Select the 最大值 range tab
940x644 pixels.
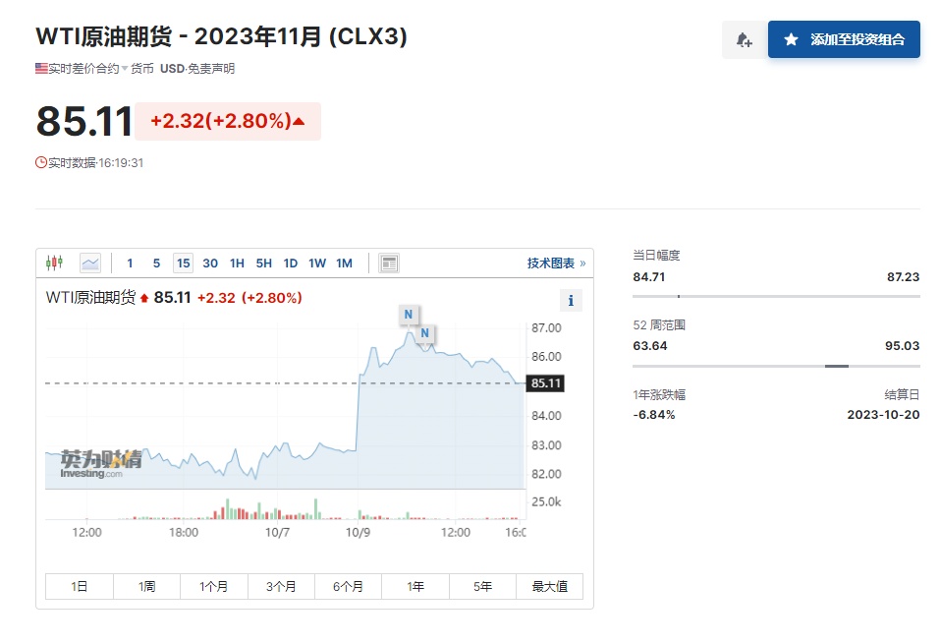[x=549, y=586]
